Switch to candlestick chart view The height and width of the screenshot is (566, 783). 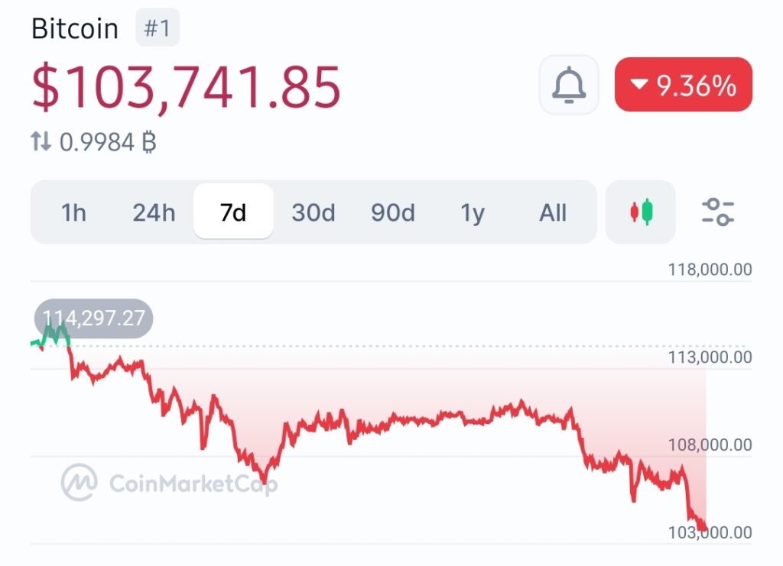tap(641, 212)
